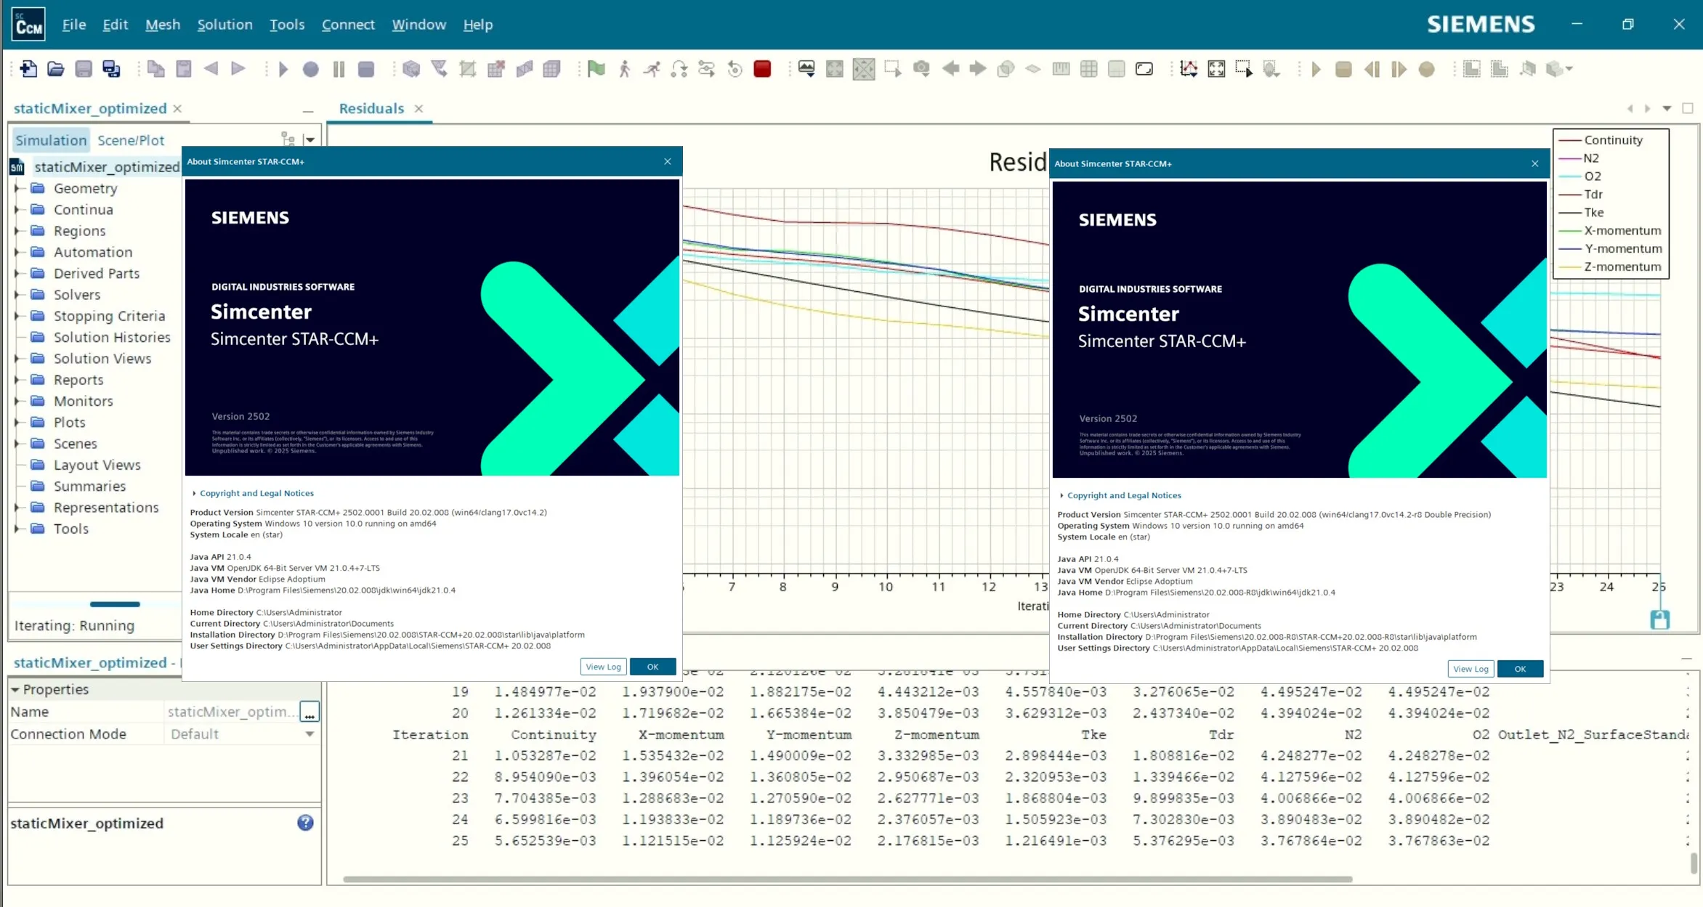Click the Run simulation running-figure icon
Viewport: 1703px width, 907px height.
pos(652,69)
